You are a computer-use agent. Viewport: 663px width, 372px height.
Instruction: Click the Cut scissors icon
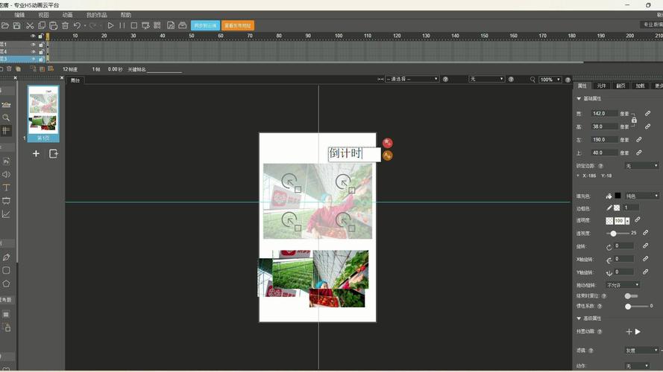29,25
